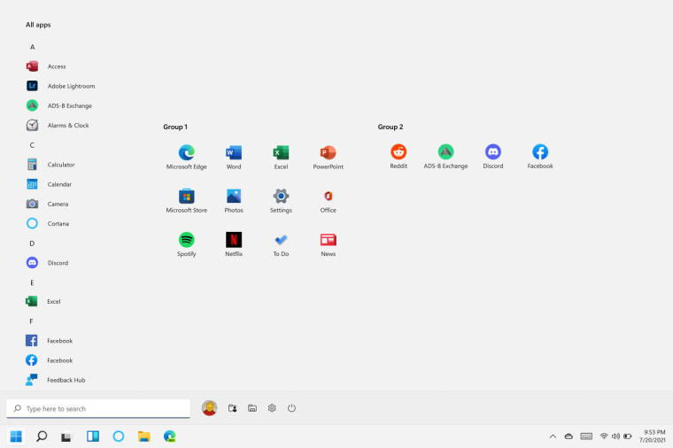Screen dimensions: 673x448
Task: Open the To Do tile
Action: click(281, 244)
